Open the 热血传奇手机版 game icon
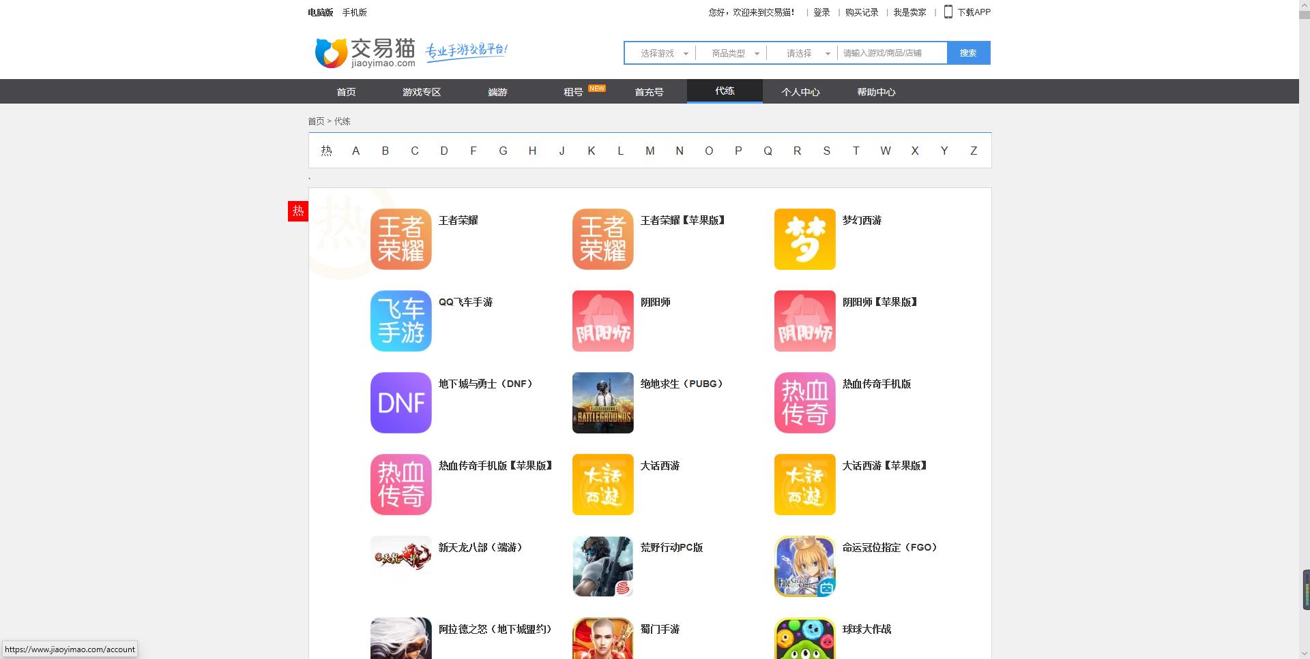Image resolution: width=1310 pixels, height=659 pixels. [805, 403]
